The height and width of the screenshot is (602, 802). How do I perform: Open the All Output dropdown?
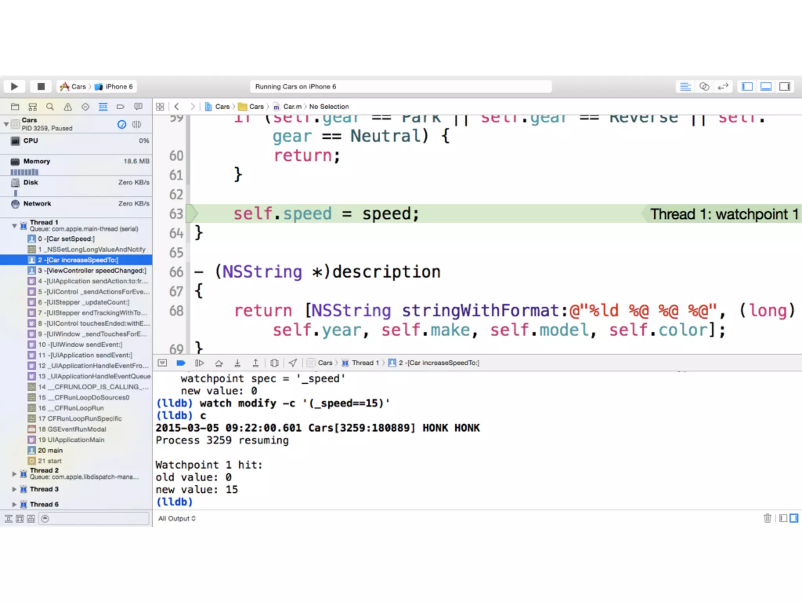[x=177, y=519]
